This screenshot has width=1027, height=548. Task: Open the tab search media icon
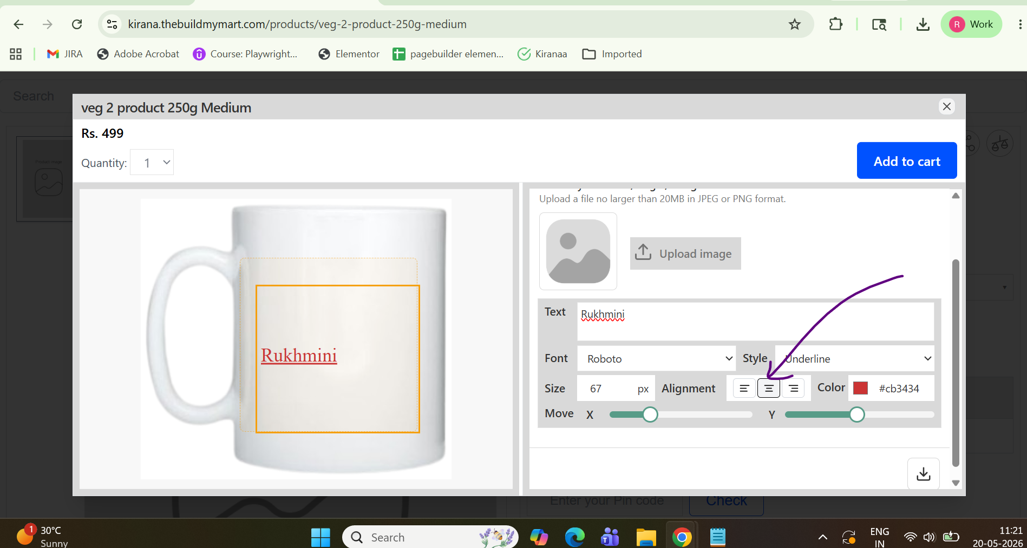[x=879, y=24]
